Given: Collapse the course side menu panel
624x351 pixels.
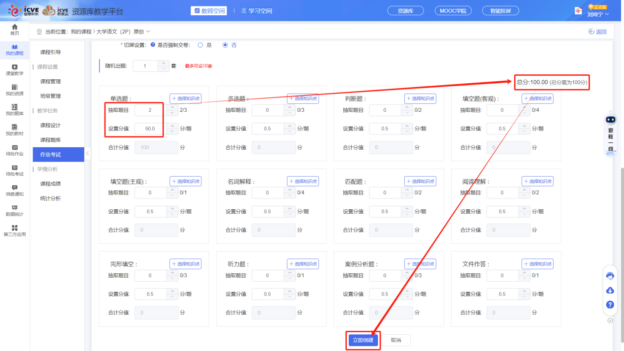Looking at the screenshot, I should click(88, 154).
